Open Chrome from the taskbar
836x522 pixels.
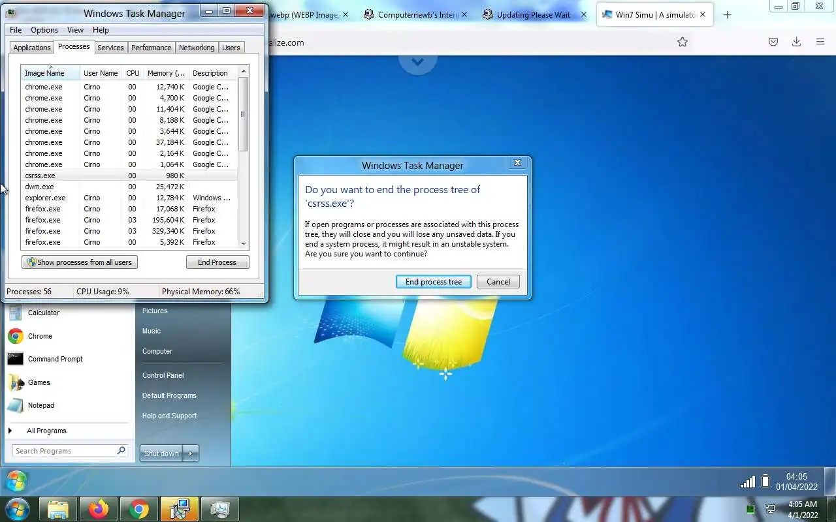pos(138,509)
